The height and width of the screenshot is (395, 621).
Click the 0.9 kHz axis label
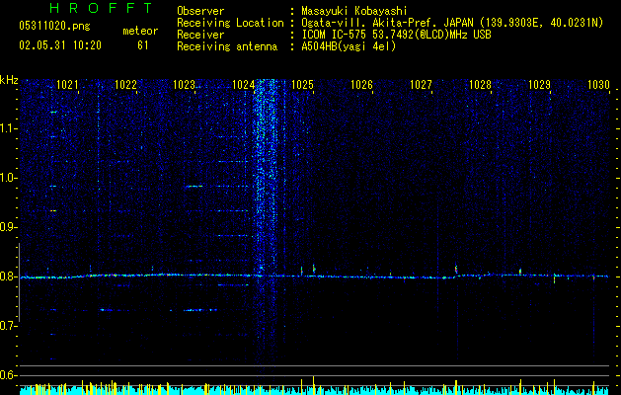9,227
